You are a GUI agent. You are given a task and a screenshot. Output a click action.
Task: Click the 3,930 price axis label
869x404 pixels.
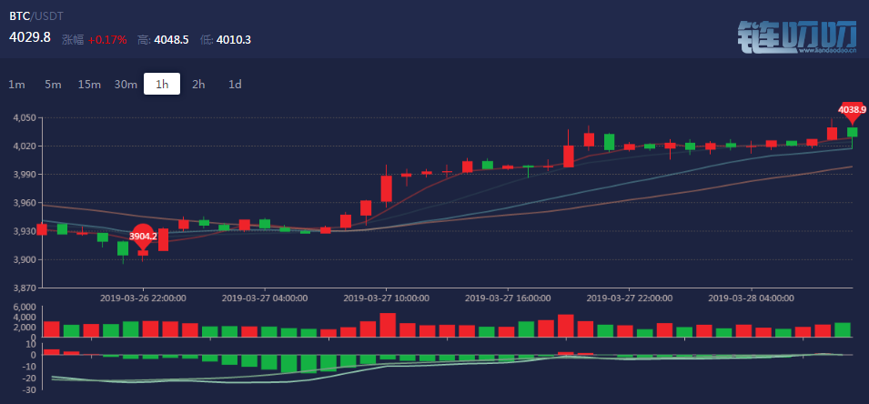[x=25, y=231]
